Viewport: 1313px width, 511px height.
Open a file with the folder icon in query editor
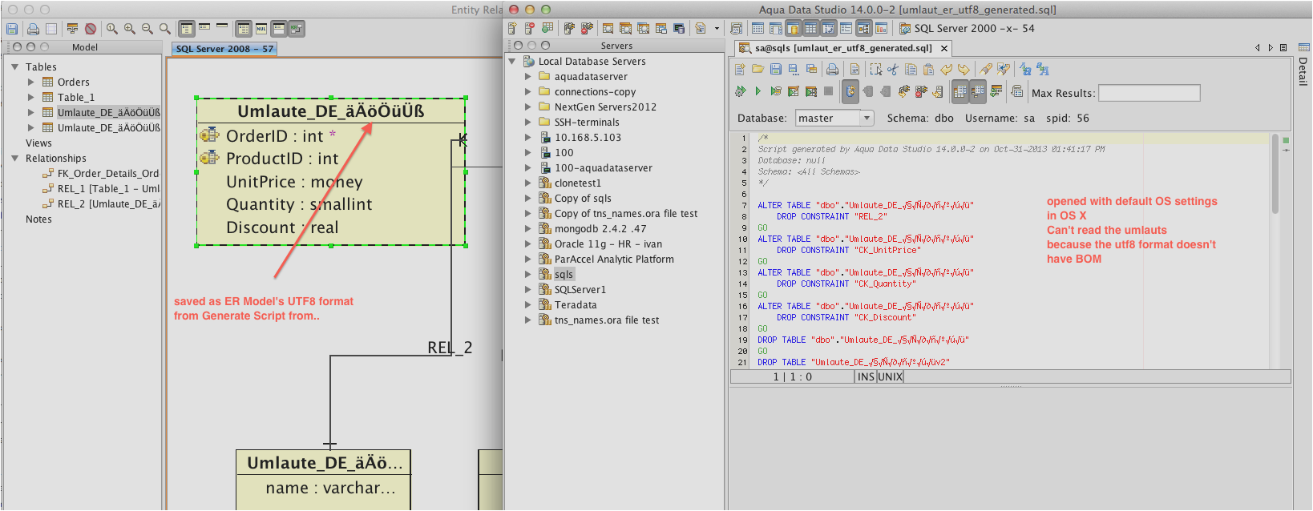tap(757, 70)
